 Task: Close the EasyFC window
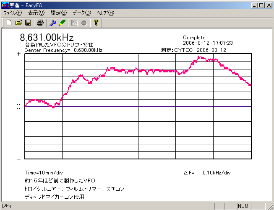tap(269, 5)
